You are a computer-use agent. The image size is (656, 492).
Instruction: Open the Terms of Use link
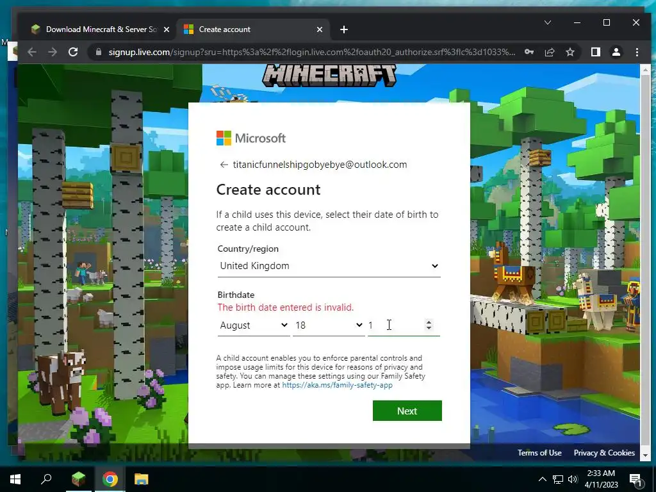coord(539,453)
